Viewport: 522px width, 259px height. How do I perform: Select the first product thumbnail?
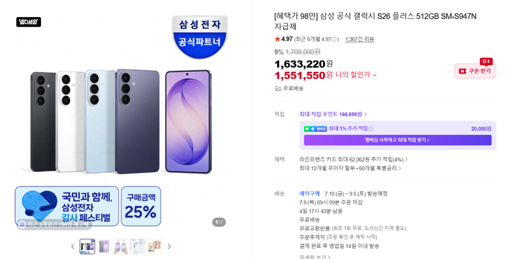pyautogui.click(x=87, y=247)
